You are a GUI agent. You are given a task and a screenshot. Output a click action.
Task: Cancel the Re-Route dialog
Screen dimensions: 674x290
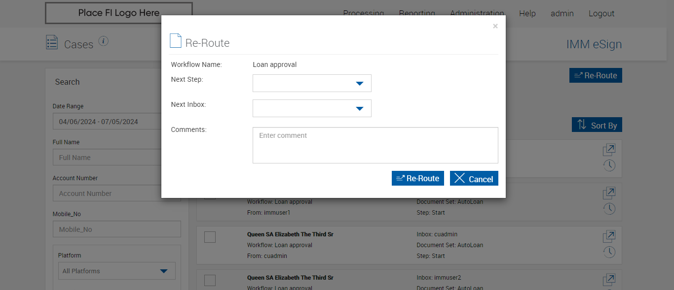474,178
